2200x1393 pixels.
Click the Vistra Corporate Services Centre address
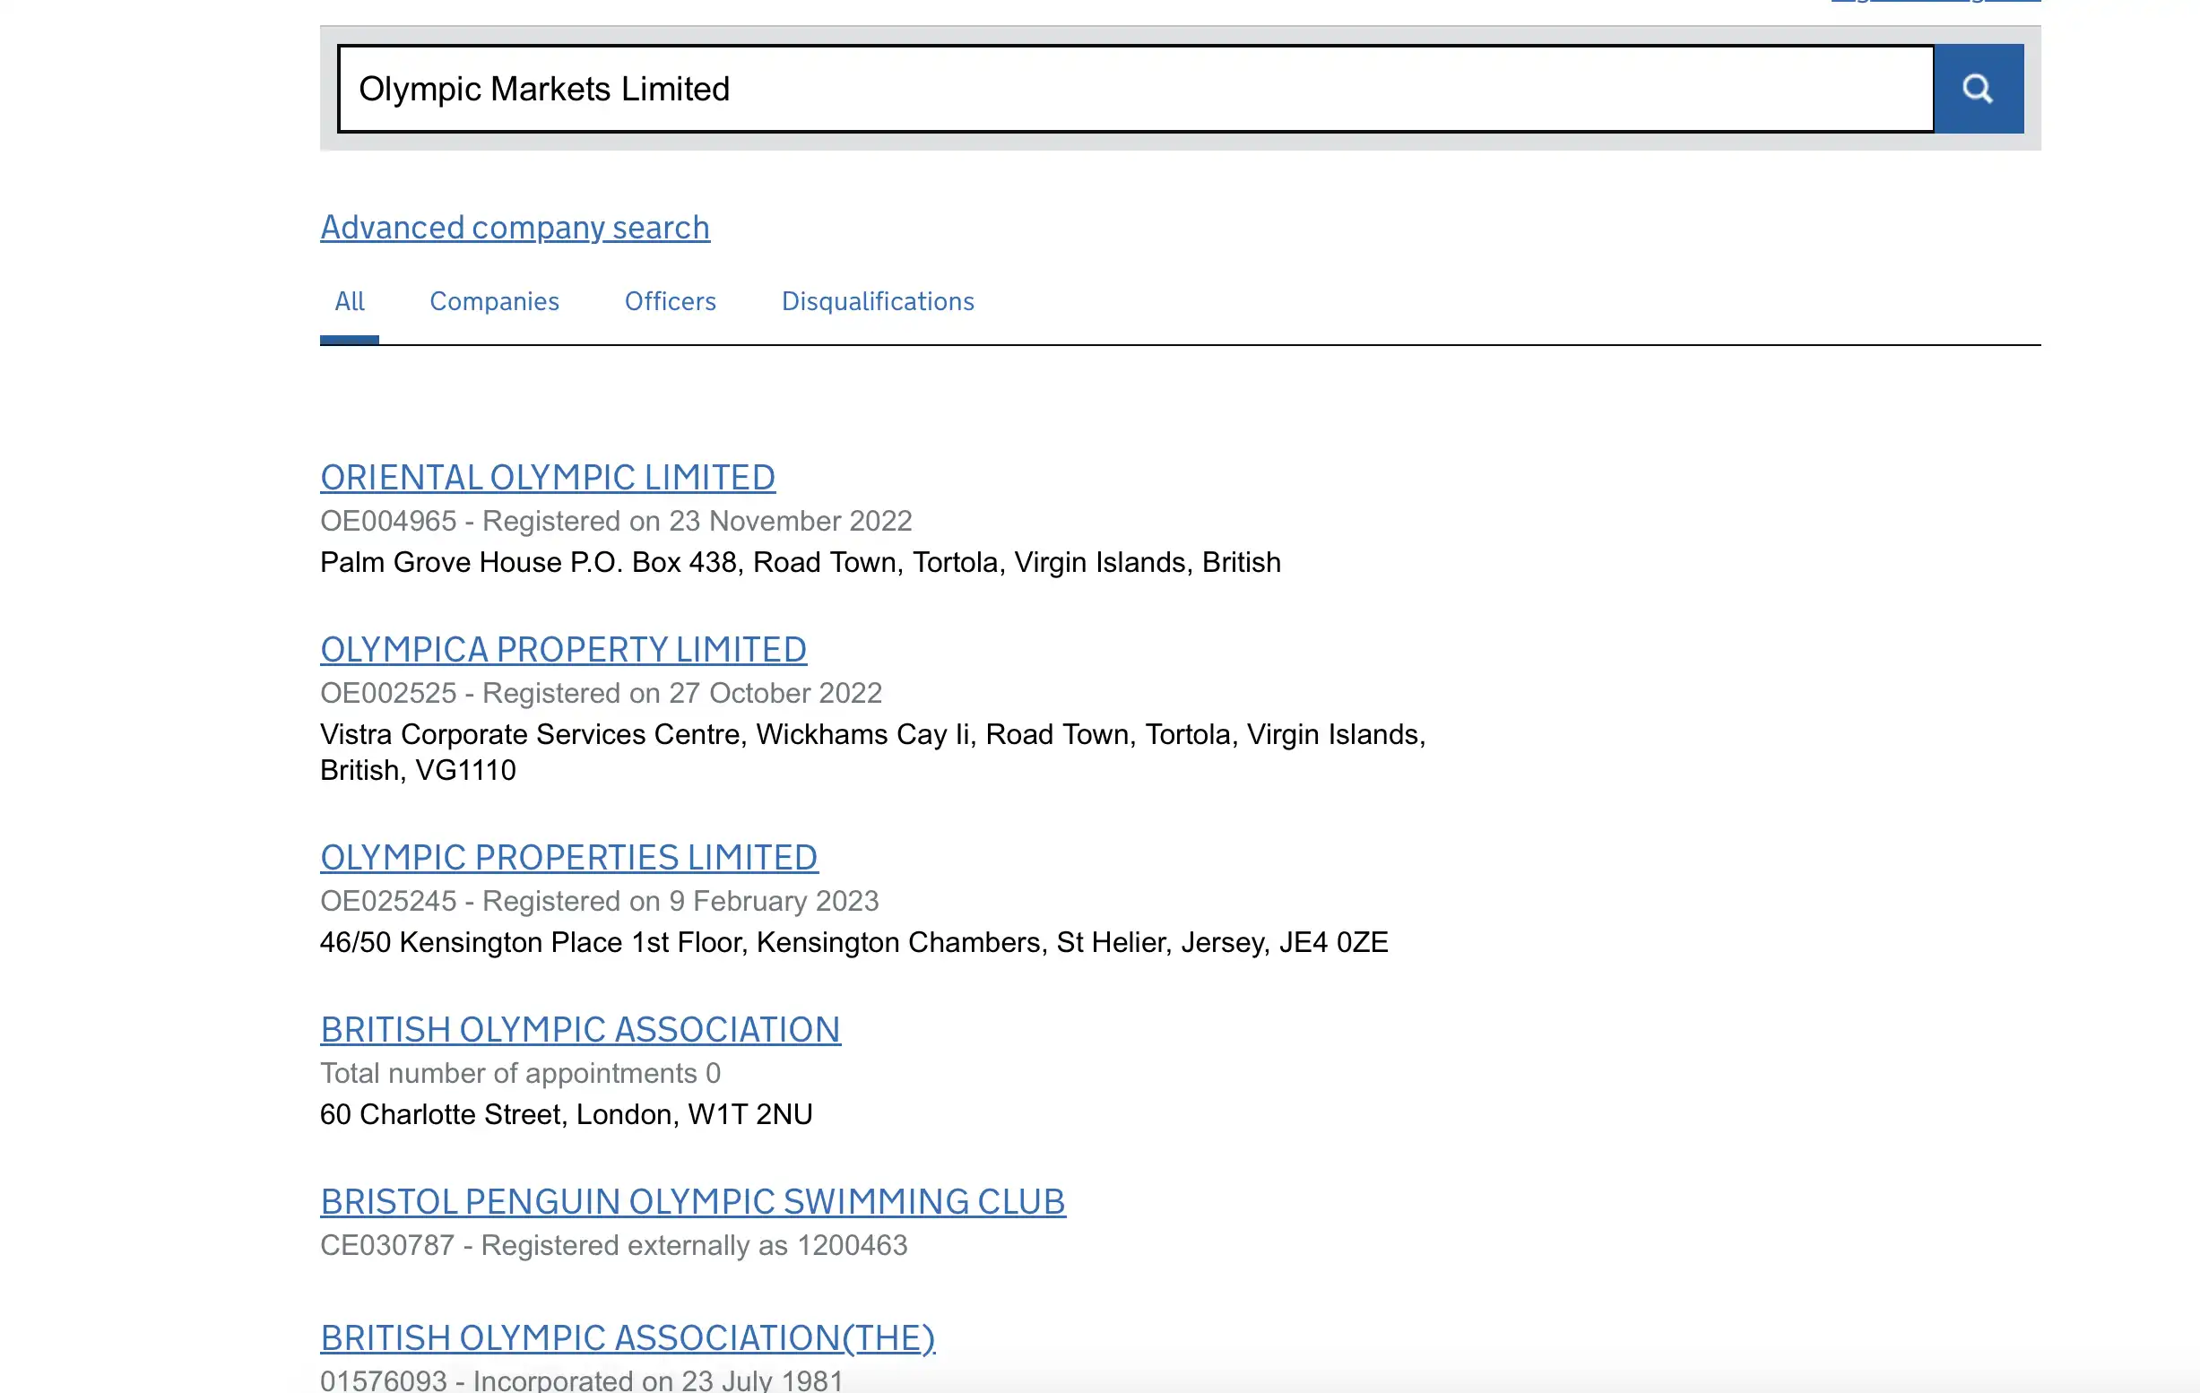coord(872,752)
